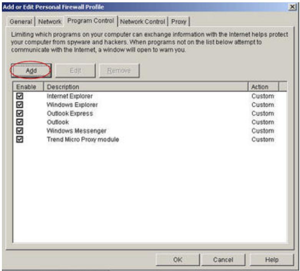Toggle Trend Micro Proxy module checkbox
Screen dimensions: 300x271
point(20,139)
